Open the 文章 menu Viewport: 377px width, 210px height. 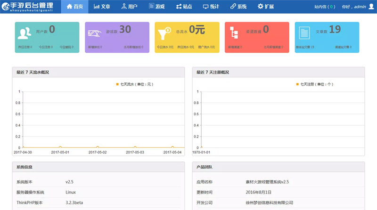click(x=102, y=7)
